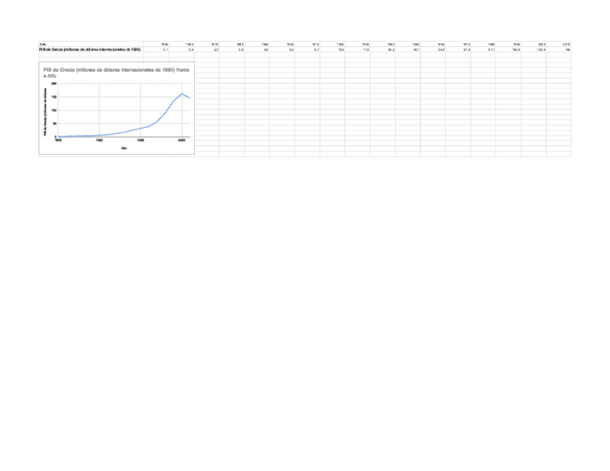The height and width of the screenshot is (471, 610).
Task: Select the PIB value cell '136,8'
Action: (x=509, y=50)
